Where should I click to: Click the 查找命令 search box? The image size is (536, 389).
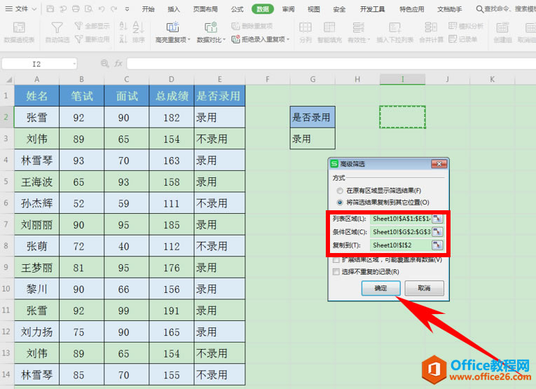click(x=506, y=9)
